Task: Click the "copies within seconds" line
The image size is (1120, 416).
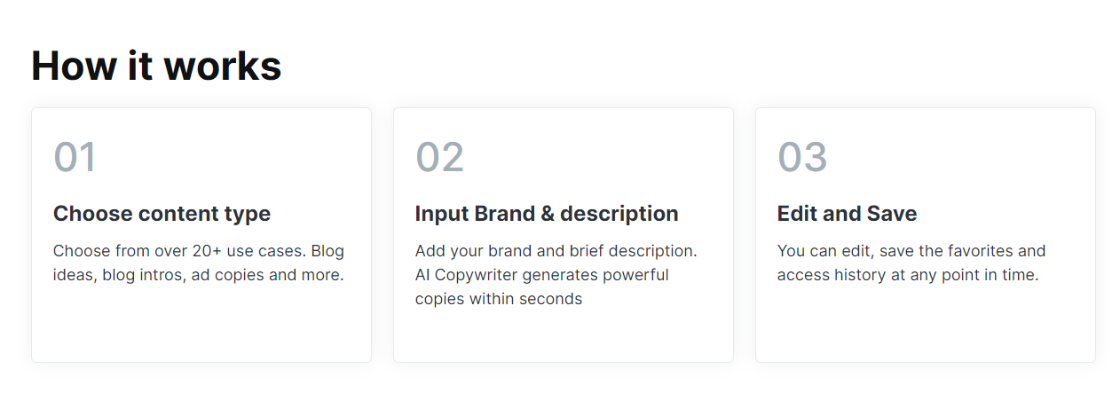Action: (x=498, y=299)
